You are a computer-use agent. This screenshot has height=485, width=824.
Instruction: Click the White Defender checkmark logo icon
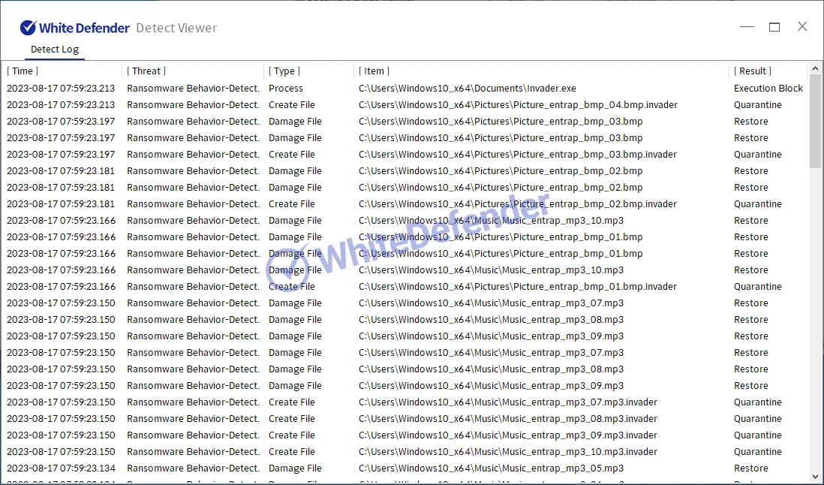pos(29,28)
